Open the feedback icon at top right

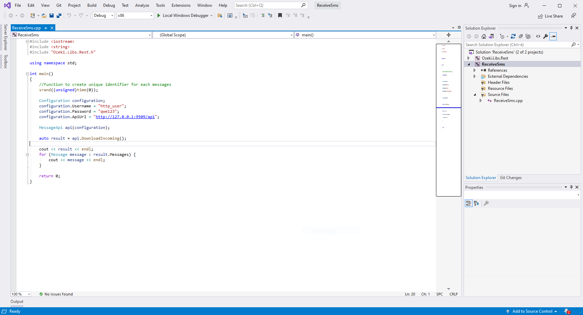click(x=574, y=15)
